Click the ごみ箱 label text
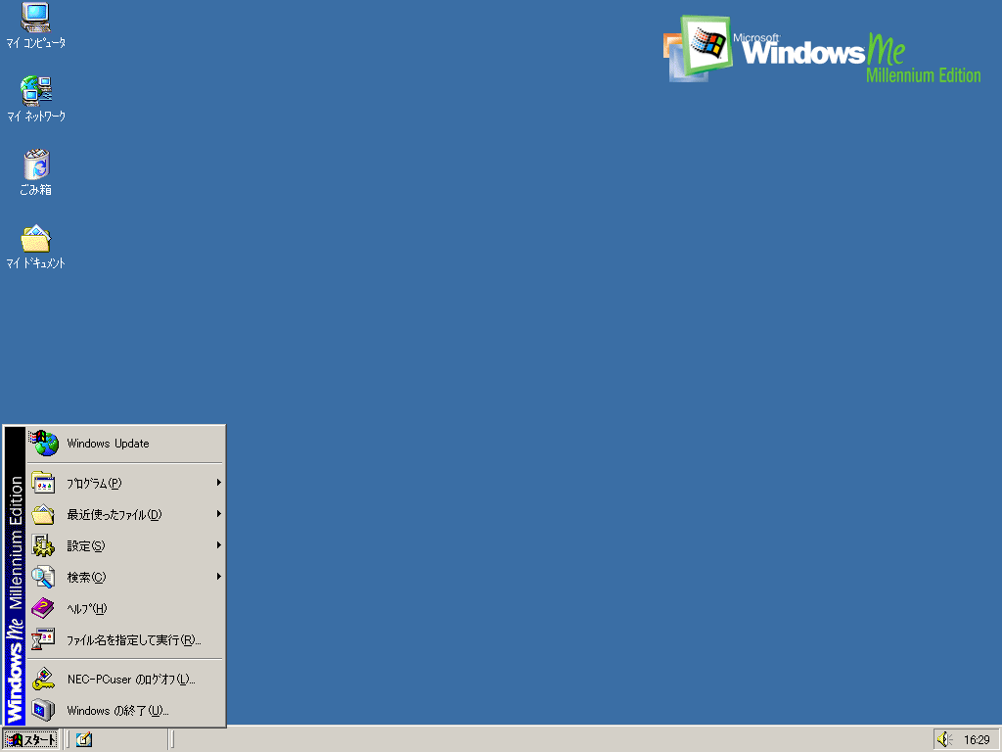This screenshot has height=752, width=1002. pos(36,190)
